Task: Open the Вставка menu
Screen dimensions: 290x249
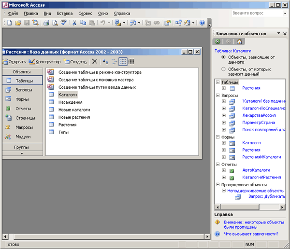Action: pyautogui.click(x=64, y=14)
